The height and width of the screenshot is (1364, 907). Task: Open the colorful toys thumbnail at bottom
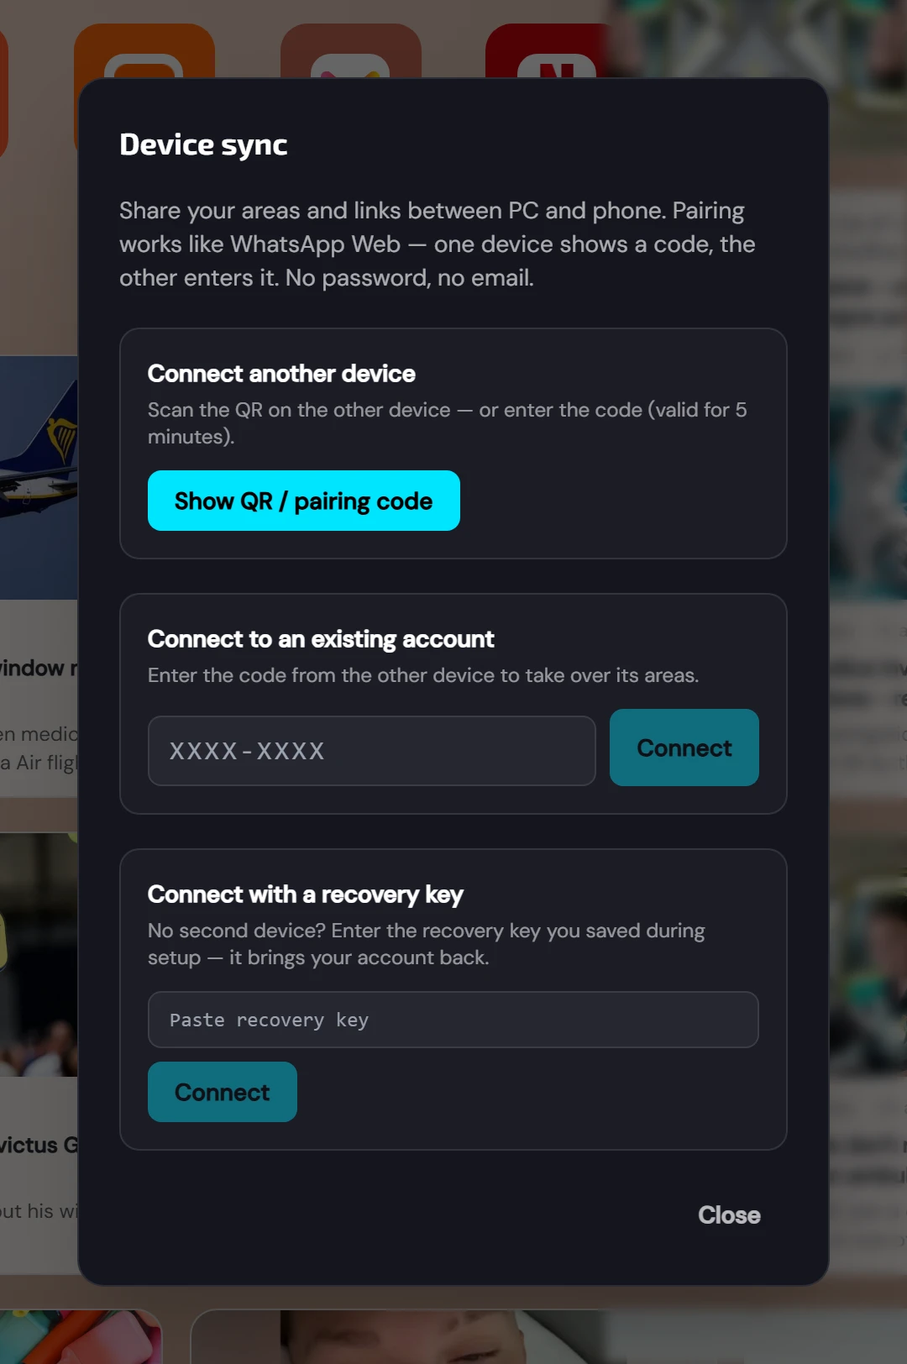click(x=81, y=1336)
